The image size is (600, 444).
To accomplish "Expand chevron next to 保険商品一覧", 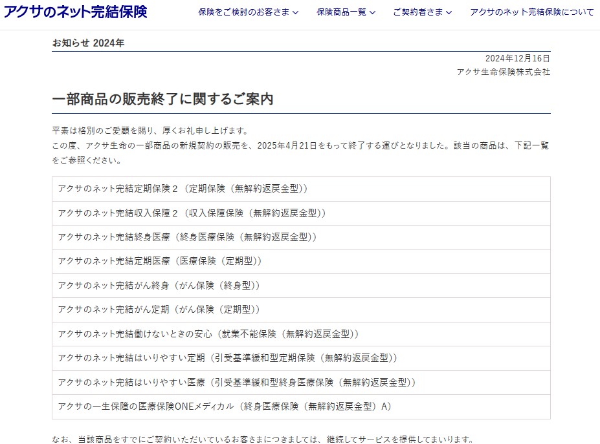I will tap(372, 13).
